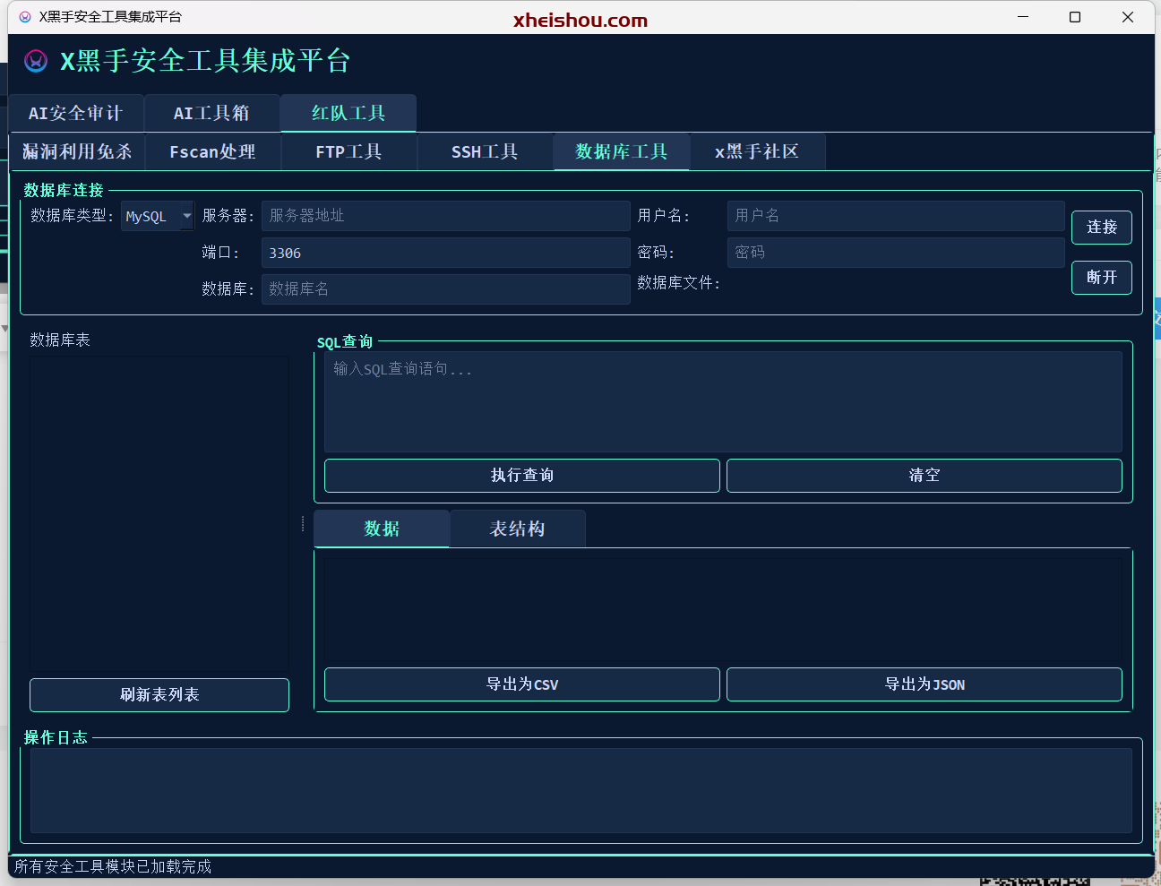
Task: Refresh tables with 刷新表列表 button
Action: [x=159, y=694]
